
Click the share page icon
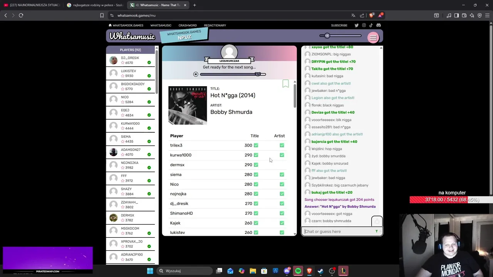point(362,15)
